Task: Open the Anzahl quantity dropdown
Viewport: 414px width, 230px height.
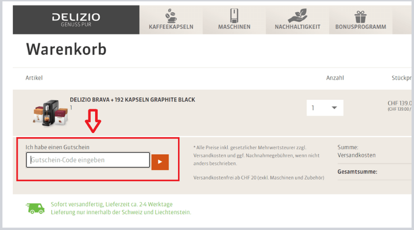Action: tap(325, 108)
